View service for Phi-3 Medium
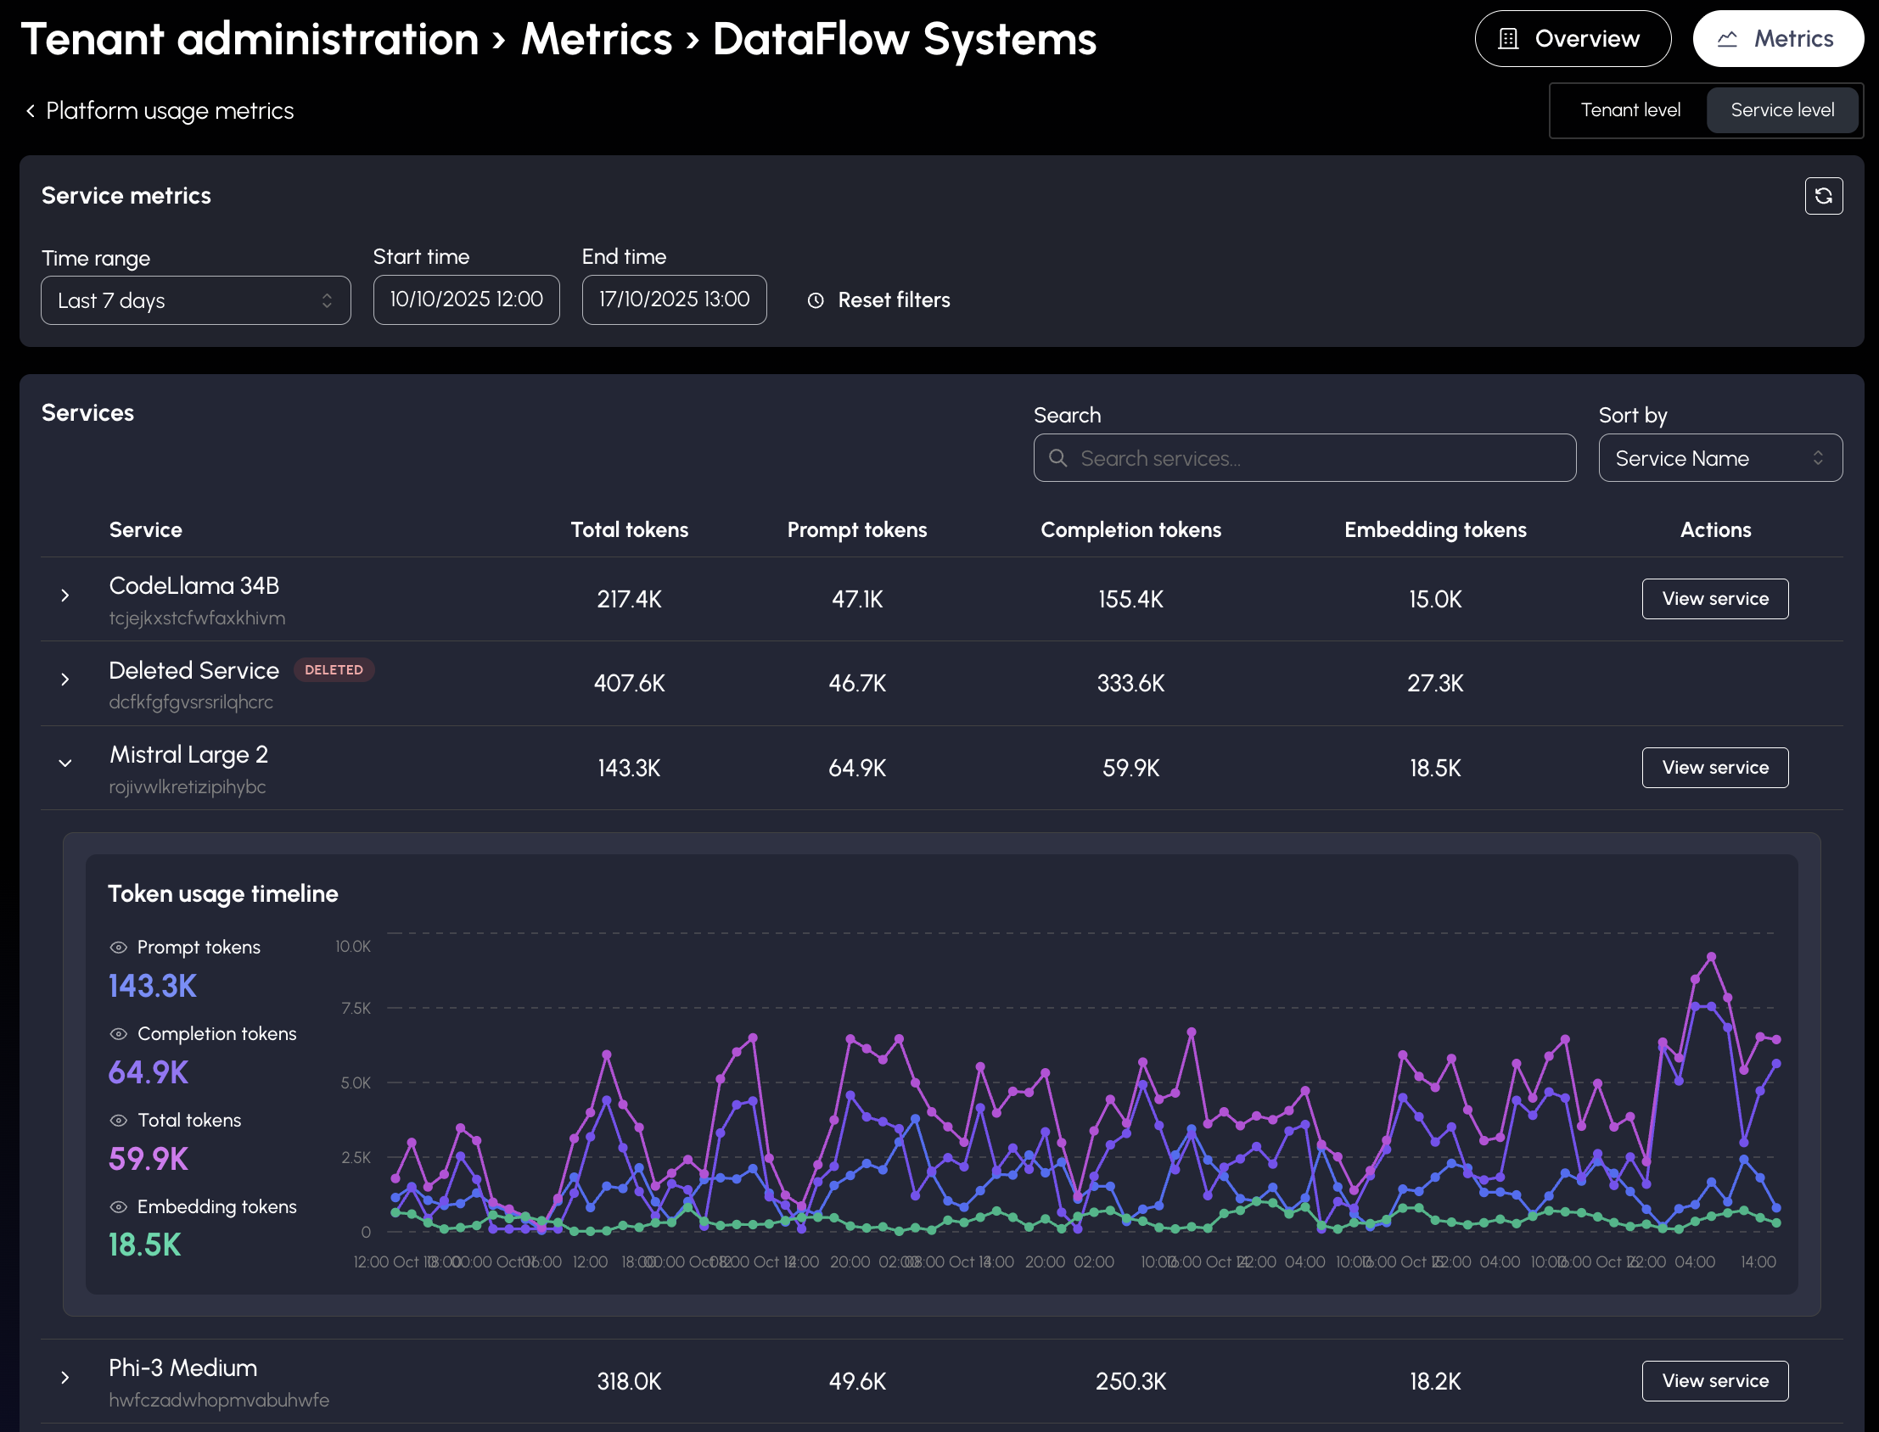1879x1432 pixels. pyautogui.click(x=1714, y=1380)
